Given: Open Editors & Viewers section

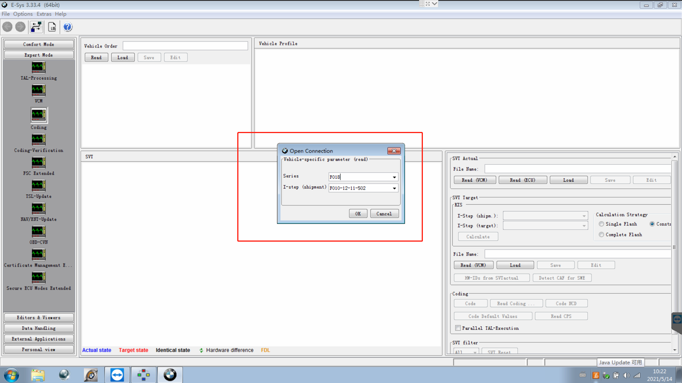Looking at the screenshot, I should point(38,317).
